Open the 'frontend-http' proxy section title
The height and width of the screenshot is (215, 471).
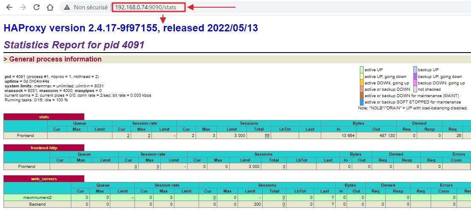tap(44, 148)
